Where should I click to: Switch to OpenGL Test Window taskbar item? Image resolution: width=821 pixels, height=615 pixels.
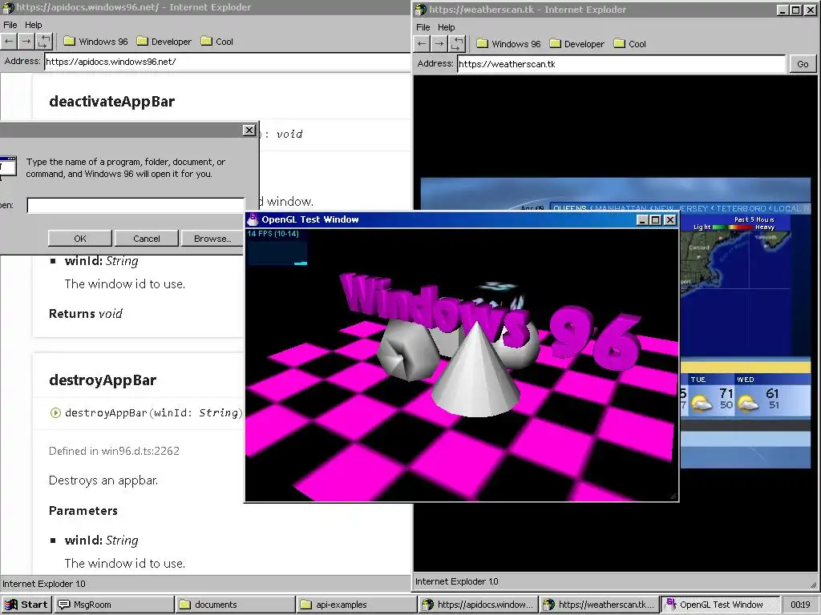tap(719, 605)
